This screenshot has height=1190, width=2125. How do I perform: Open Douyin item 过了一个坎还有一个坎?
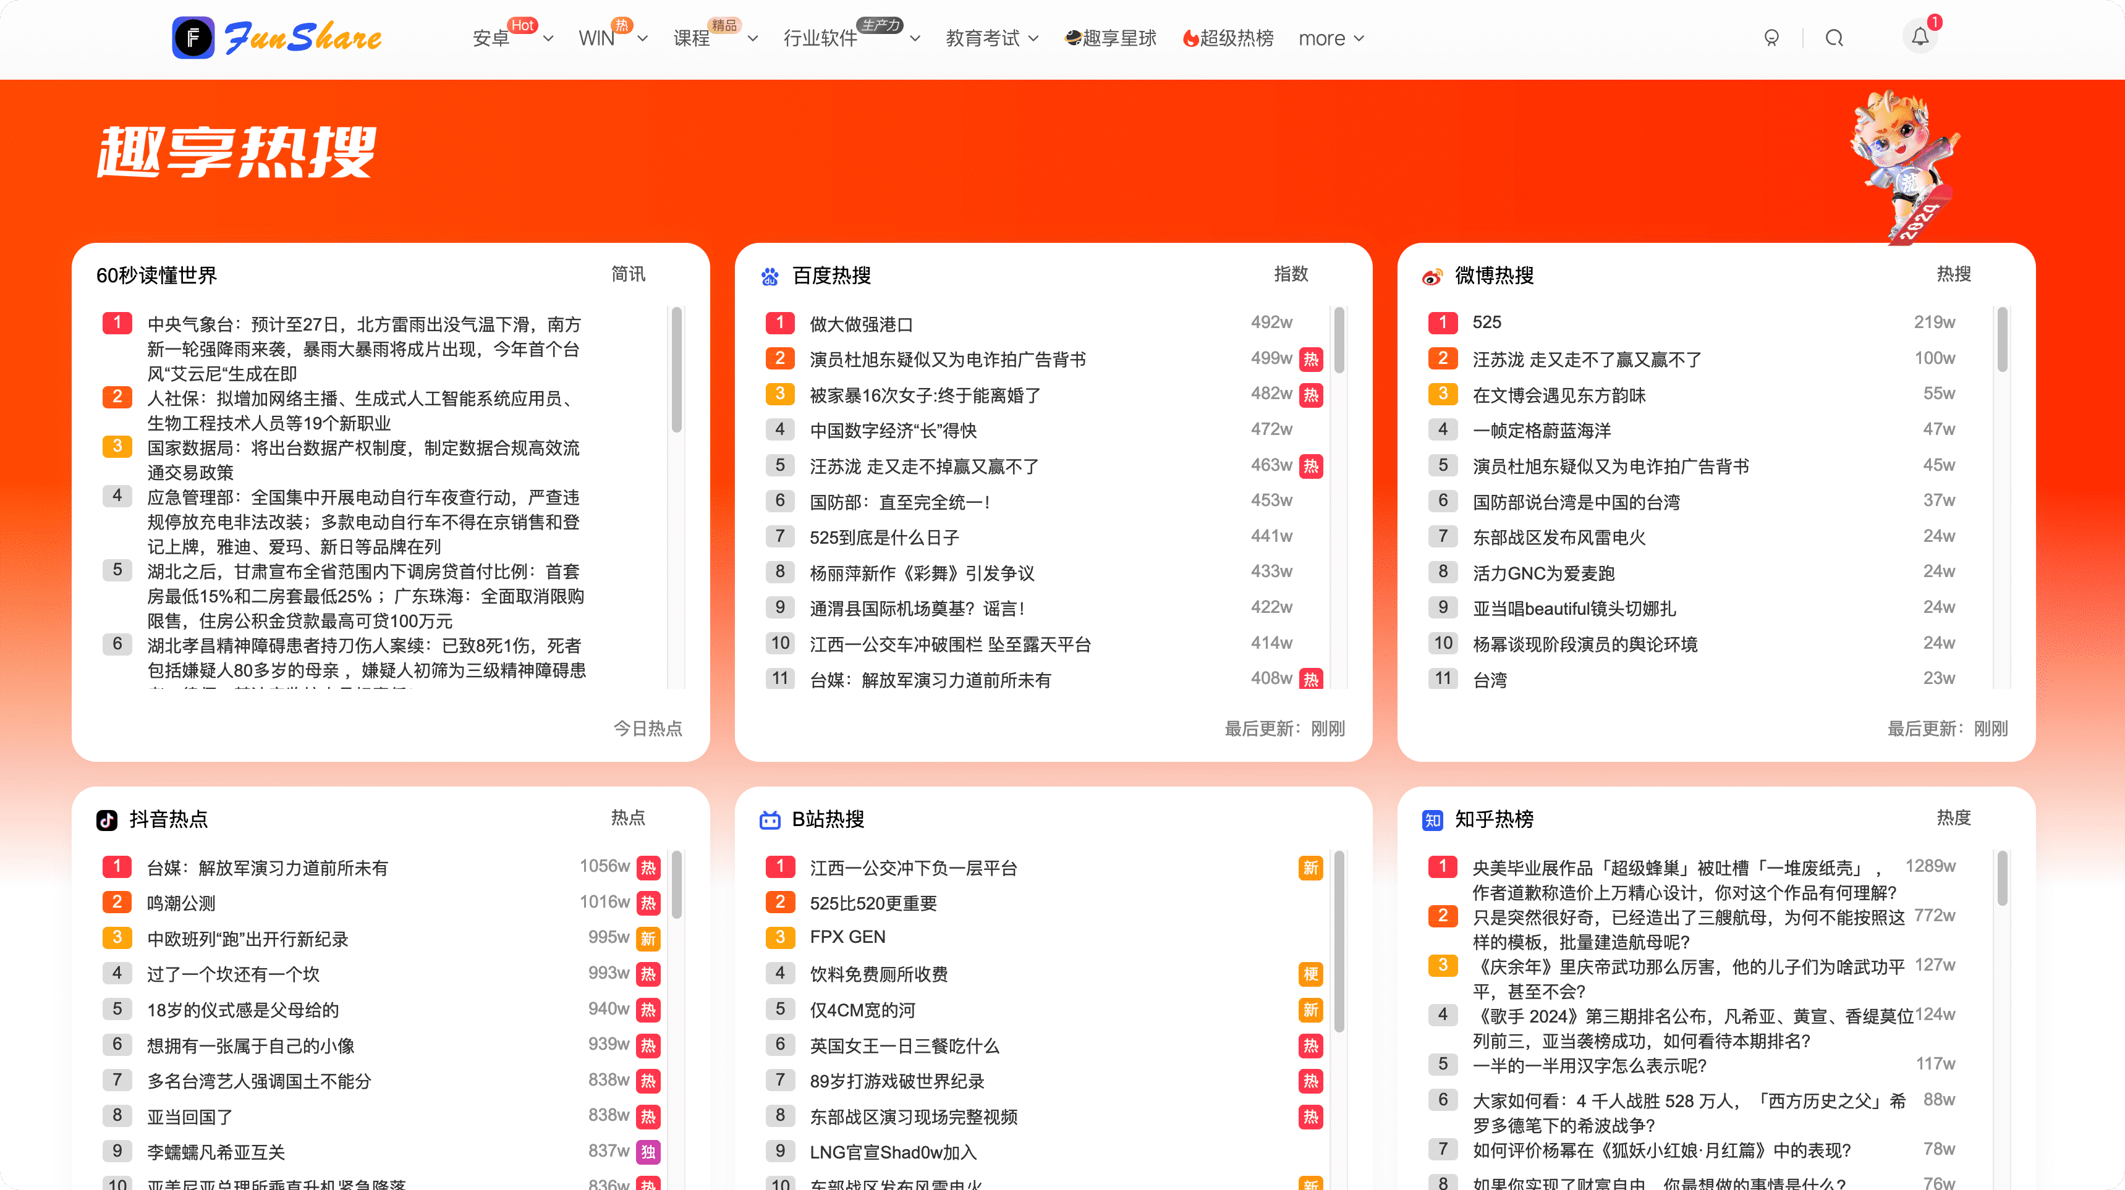(232, 974)
